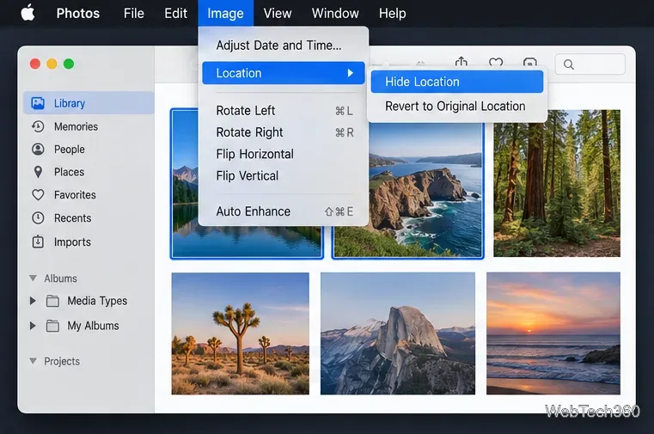Select the redwood forest photo thumbnail
Image resolution: width=654 pixels, height=434 pixels.
coord(557,183)
